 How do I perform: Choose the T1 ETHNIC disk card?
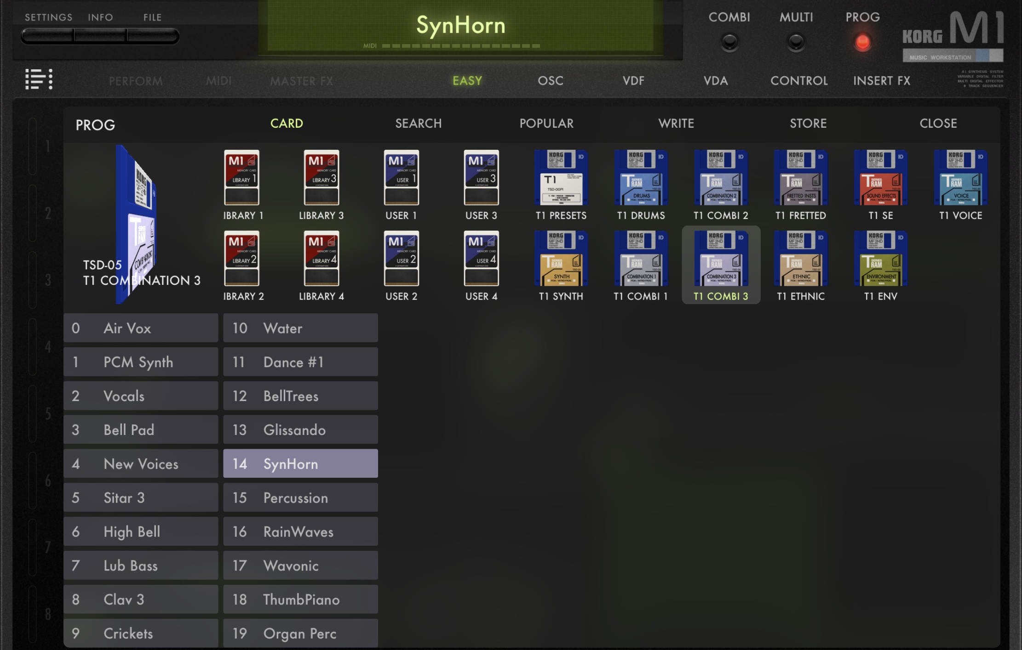(800, 259)
